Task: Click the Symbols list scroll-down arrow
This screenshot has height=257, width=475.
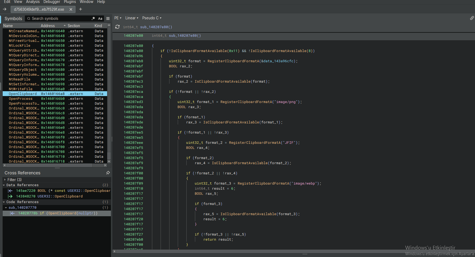Action: tap(109, 161)
